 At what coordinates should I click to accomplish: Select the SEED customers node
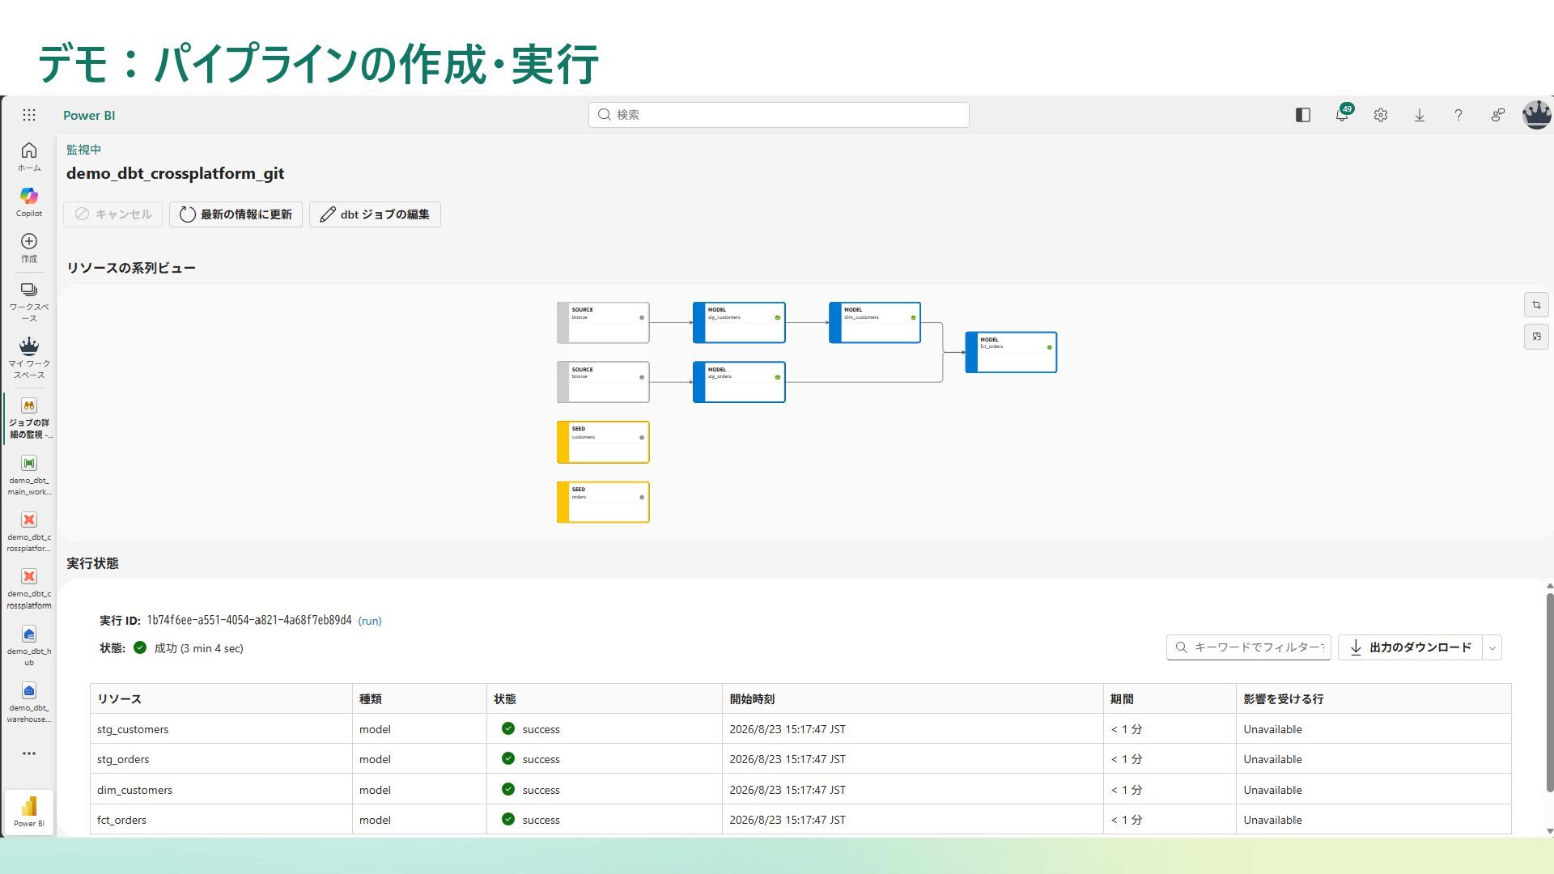pos(603,442)
